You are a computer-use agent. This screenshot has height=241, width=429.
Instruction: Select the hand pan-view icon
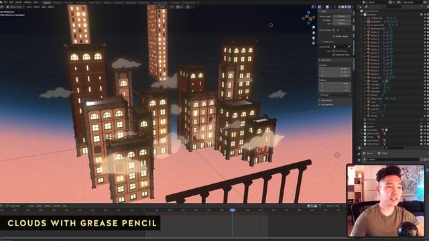click(x=314, y=33)
